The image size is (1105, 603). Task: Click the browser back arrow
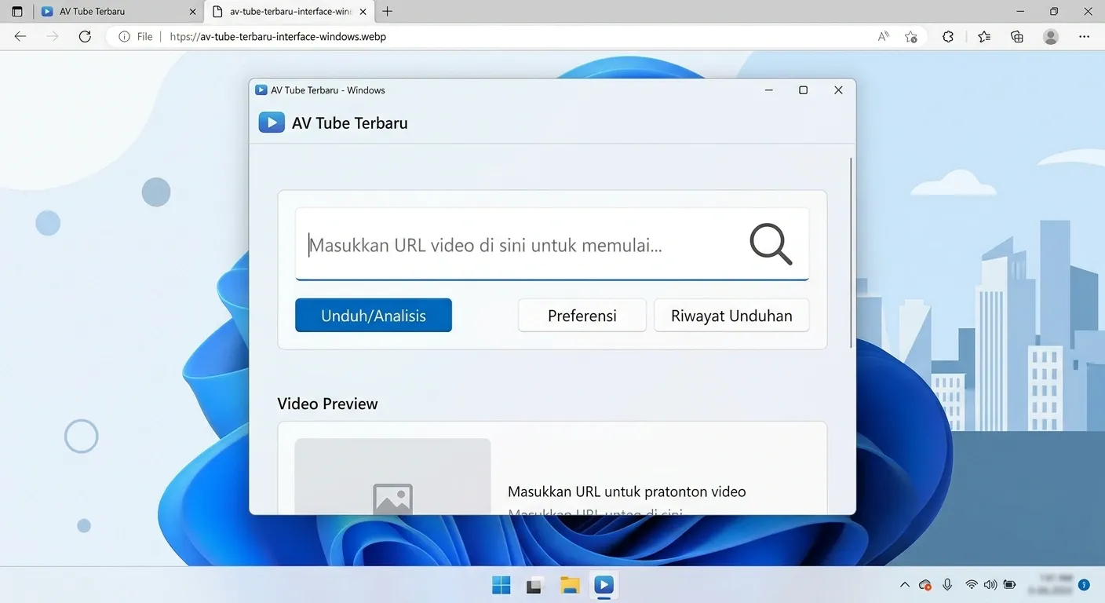click(x=20, y=36)
